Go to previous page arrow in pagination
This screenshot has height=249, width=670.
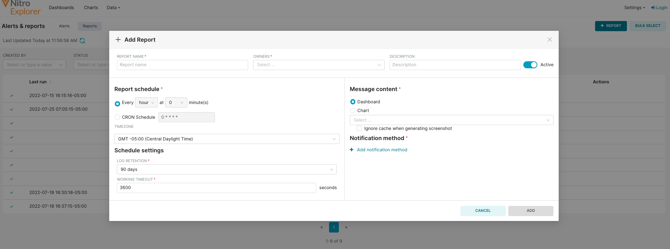[x=322, y=227]
